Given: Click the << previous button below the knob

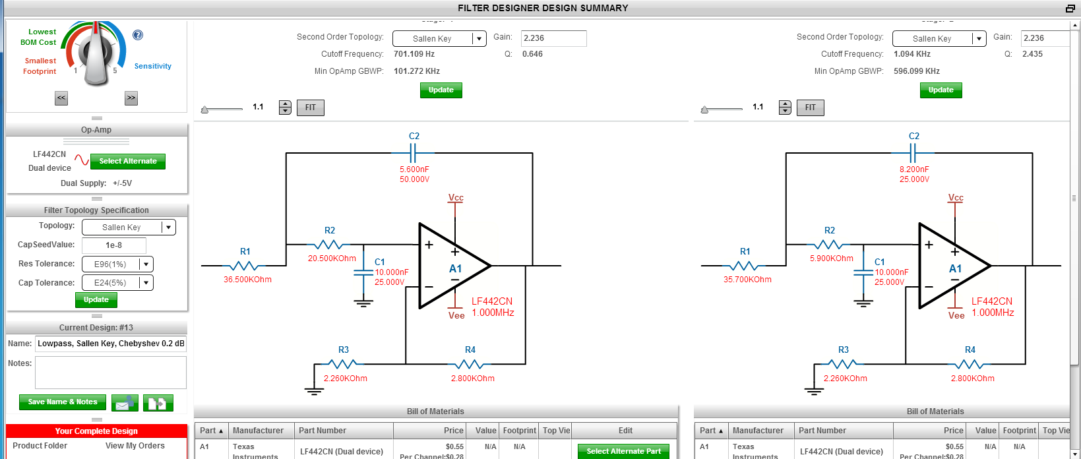Looking at the screenshot, I should click(61, 98).
